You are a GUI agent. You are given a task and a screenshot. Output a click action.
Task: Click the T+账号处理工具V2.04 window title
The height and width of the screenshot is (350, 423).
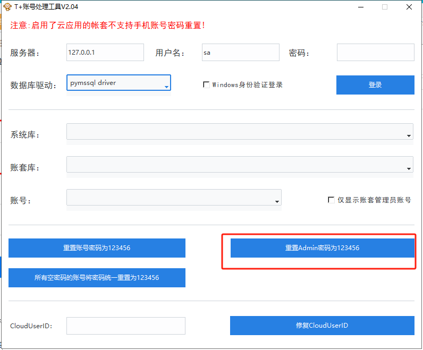[46, 7]
